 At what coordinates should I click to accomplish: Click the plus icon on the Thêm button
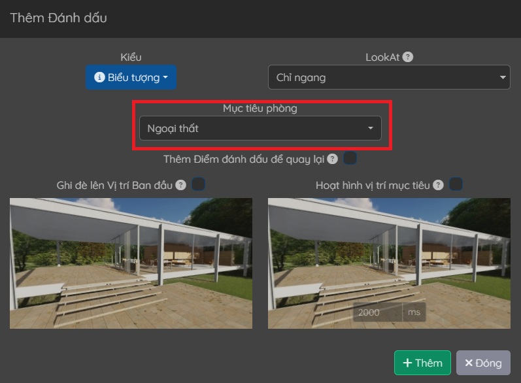pos(407,363)
